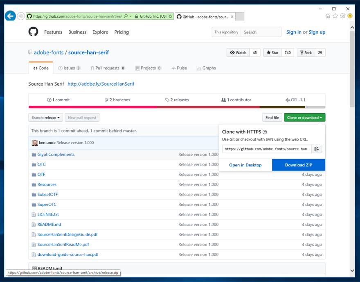This screenshot has height=282, width=360.
Task: Open Business in GitHub navigation
Action: 77,32
